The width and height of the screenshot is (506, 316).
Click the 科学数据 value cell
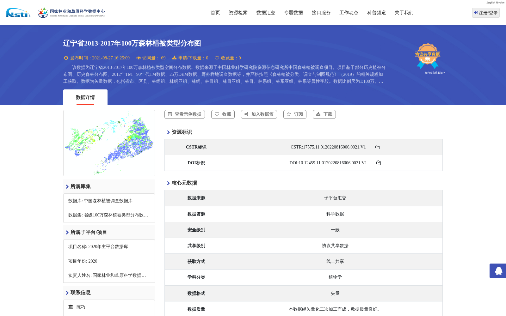coord(335,214)
